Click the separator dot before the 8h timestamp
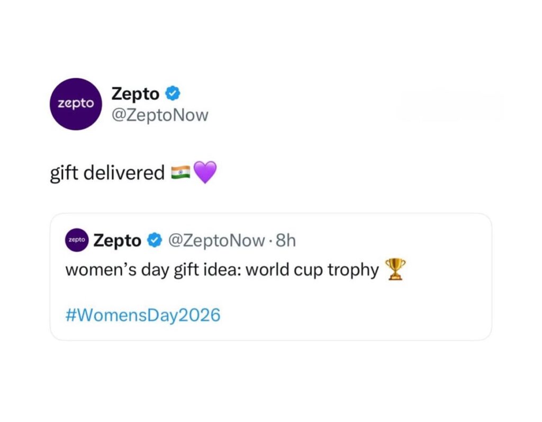The width and height of the screenshot is (542, 422). pos(270,241)
